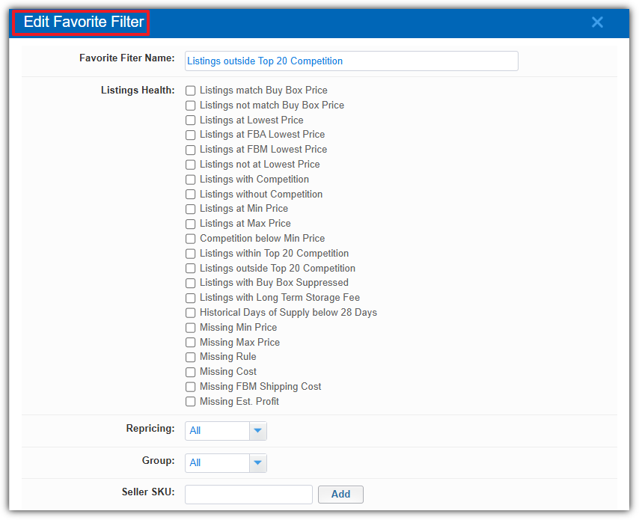Enable Listings not match Buy Box Price
The image size is (639, 520).
[x=190, y=105]
